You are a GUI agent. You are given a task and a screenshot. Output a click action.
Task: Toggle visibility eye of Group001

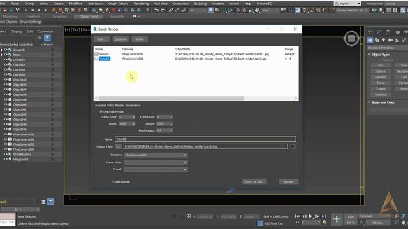coord(6,50)
